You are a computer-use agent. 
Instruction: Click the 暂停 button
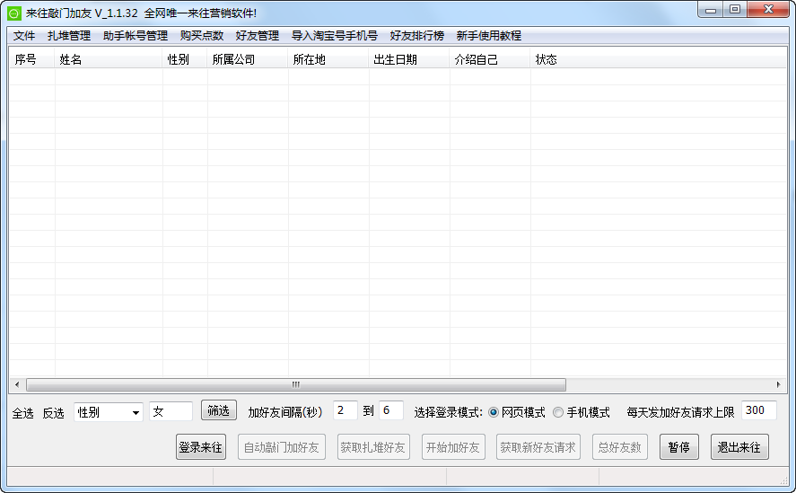point(679,447)
